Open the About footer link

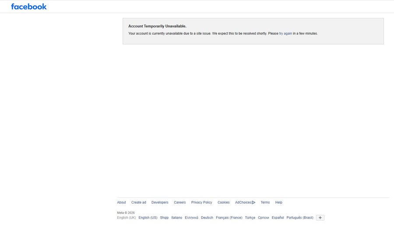pyautogui.click(x=121, y=202)
